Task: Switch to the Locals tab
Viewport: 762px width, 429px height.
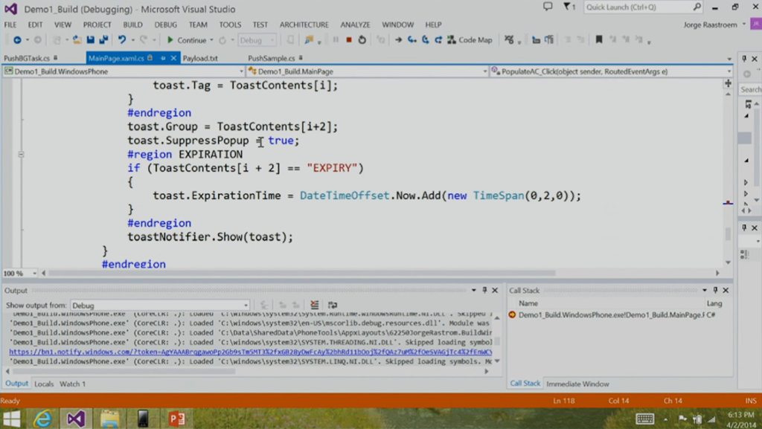Action: (44, 384)
